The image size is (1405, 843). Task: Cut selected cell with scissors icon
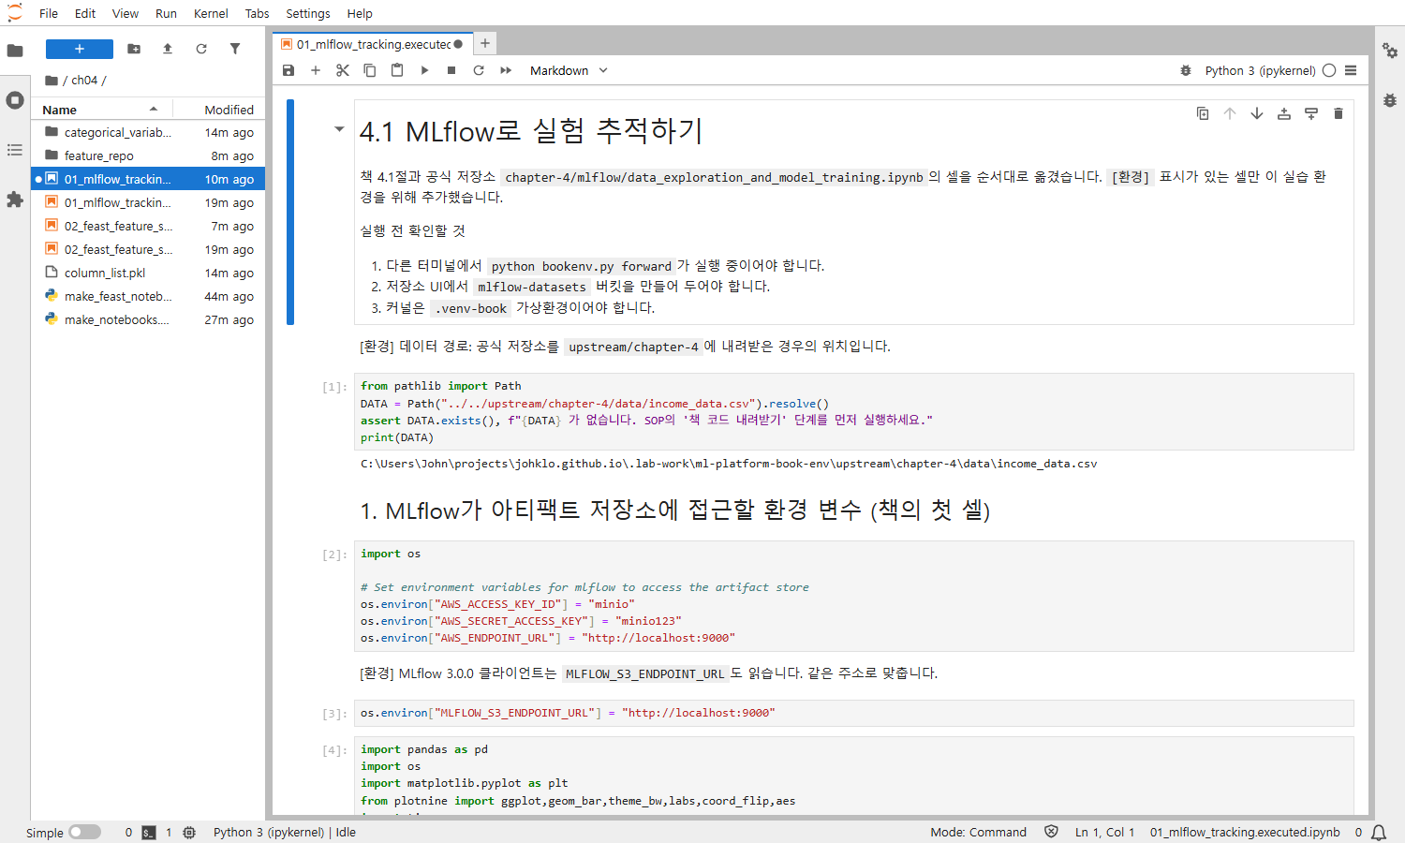(343, 70)
